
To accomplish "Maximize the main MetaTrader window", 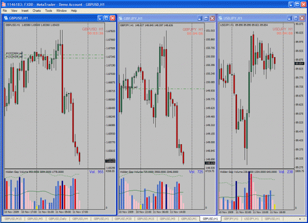I will pyautogui.click(x=297, y=4).
